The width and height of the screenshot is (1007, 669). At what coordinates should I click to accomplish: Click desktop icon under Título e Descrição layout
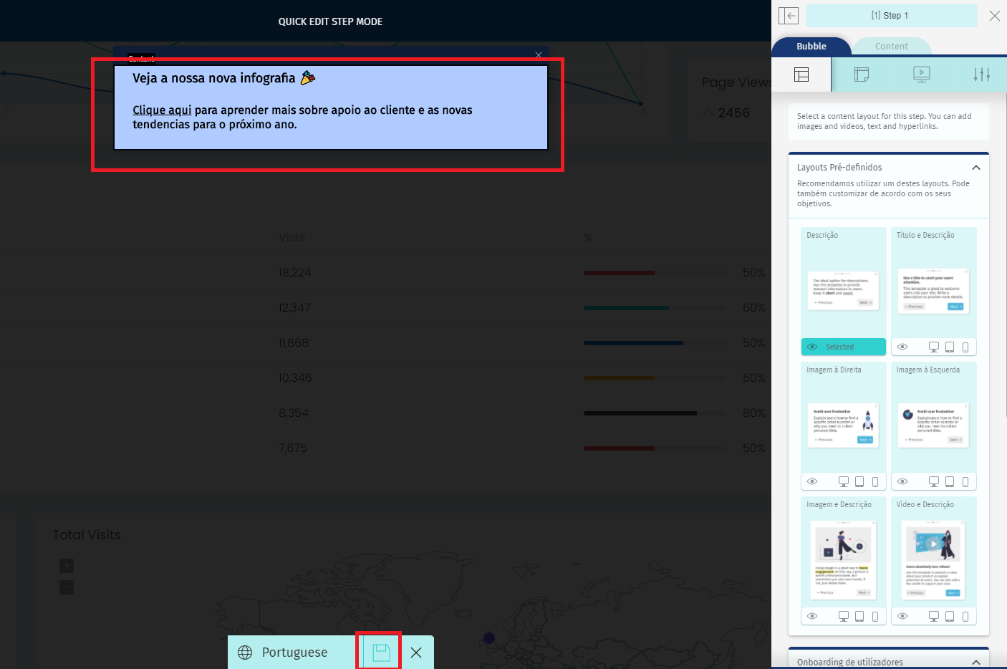[x=934, y=347]
